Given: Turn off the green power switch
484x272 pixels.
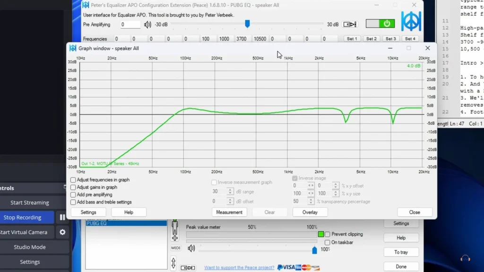Looking at the screenshot, I should pyautogui.click(x=380, y=24).
